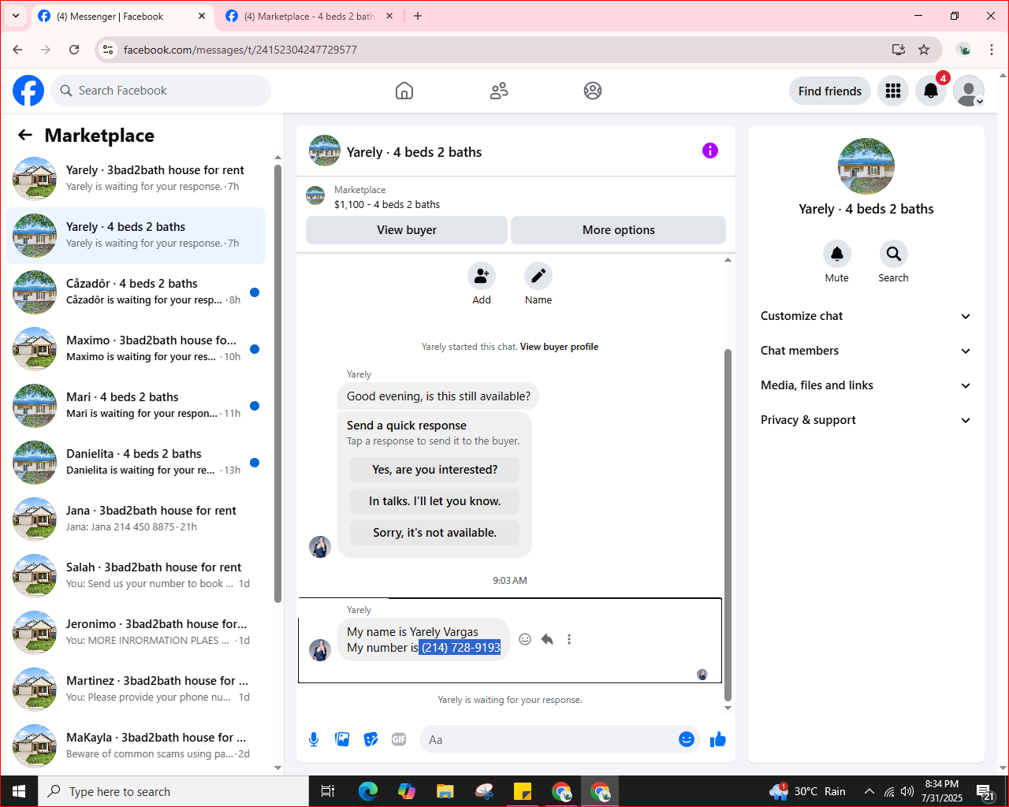Open the Facebook menu grid icon
Screen dimensions: 1009x807
click(x=893, y=91)
